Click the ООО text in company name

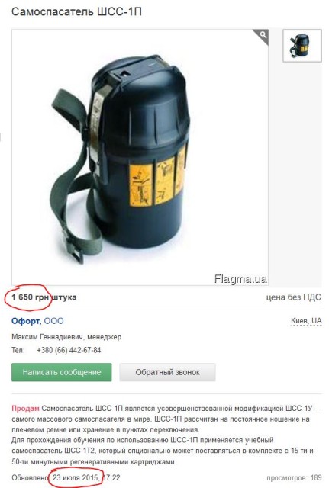(53, 321)
